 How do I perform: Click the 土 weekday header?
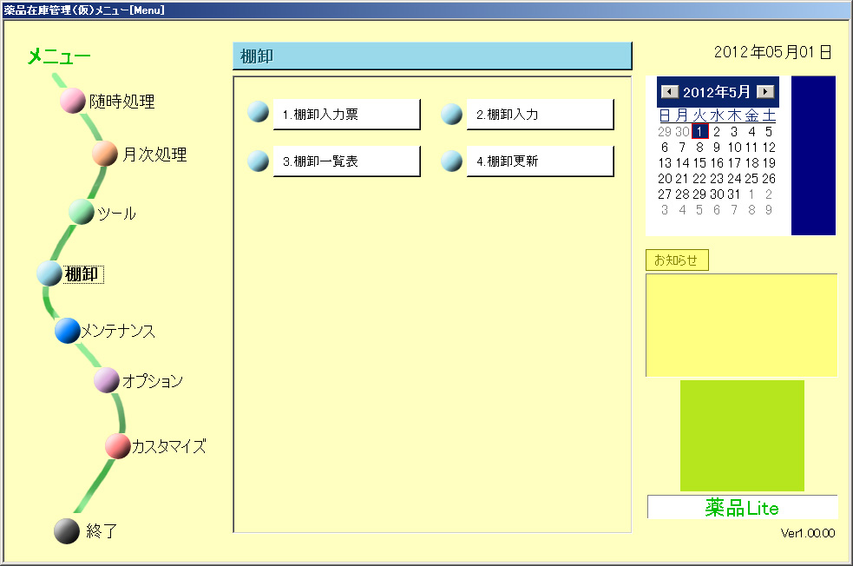[769, 115]
